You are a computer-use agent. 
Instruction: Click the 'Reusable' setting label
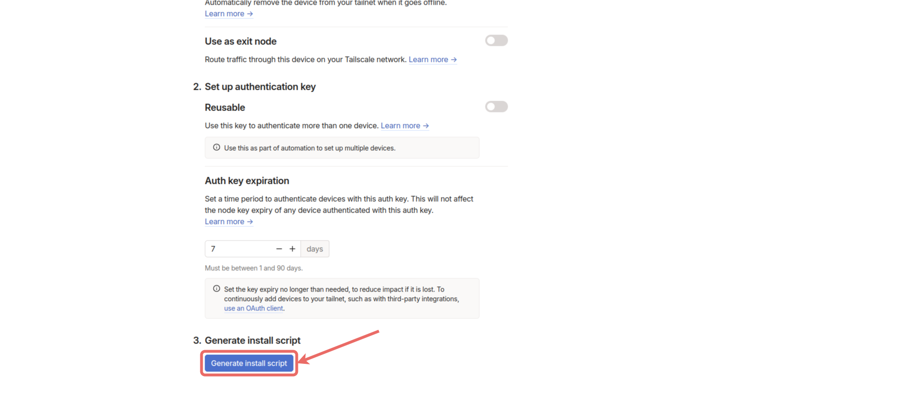225,108
